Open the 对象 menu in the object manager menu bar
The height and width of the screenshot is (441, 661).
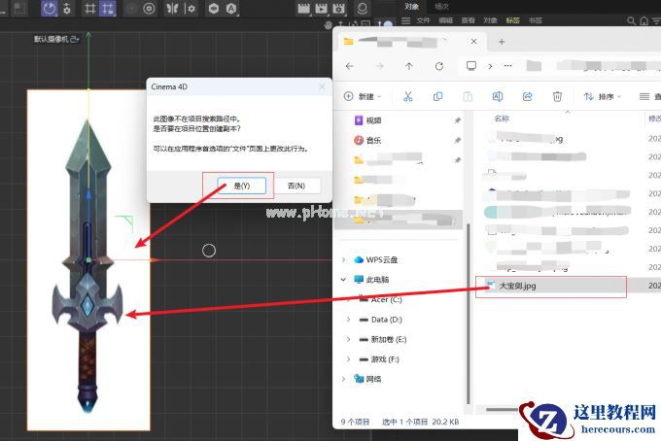(x=490, y=20)
